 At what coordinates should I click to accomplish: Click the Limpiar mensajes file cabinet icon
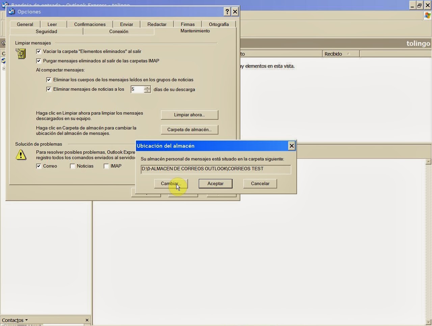21,54
